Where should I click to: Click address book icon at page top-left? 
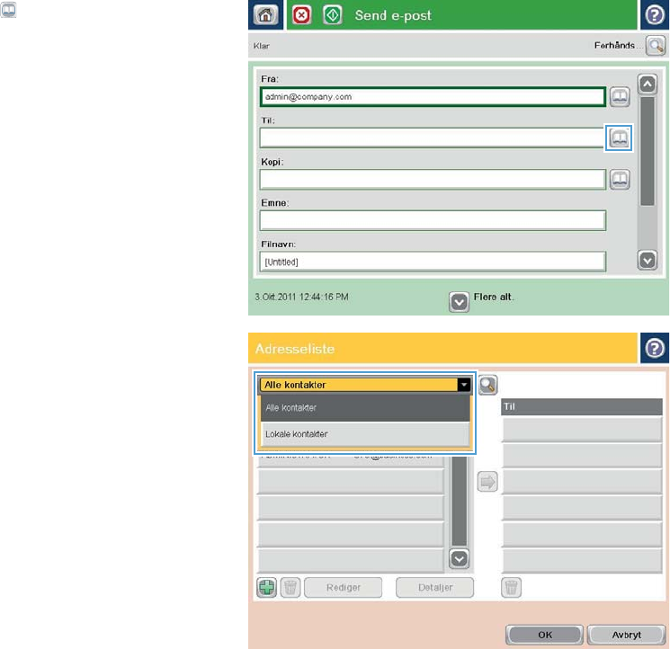(x=8, y=9)
